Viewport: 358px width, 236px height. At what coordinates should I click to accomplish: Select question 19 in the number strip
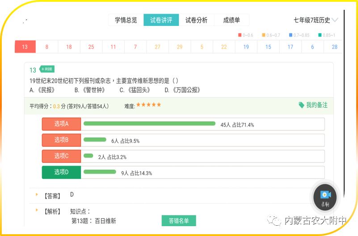(x=246, y=47)
